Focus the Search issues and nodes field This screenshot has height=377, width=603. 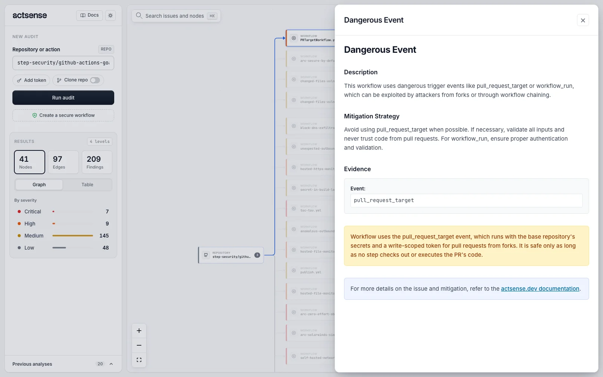176,16
